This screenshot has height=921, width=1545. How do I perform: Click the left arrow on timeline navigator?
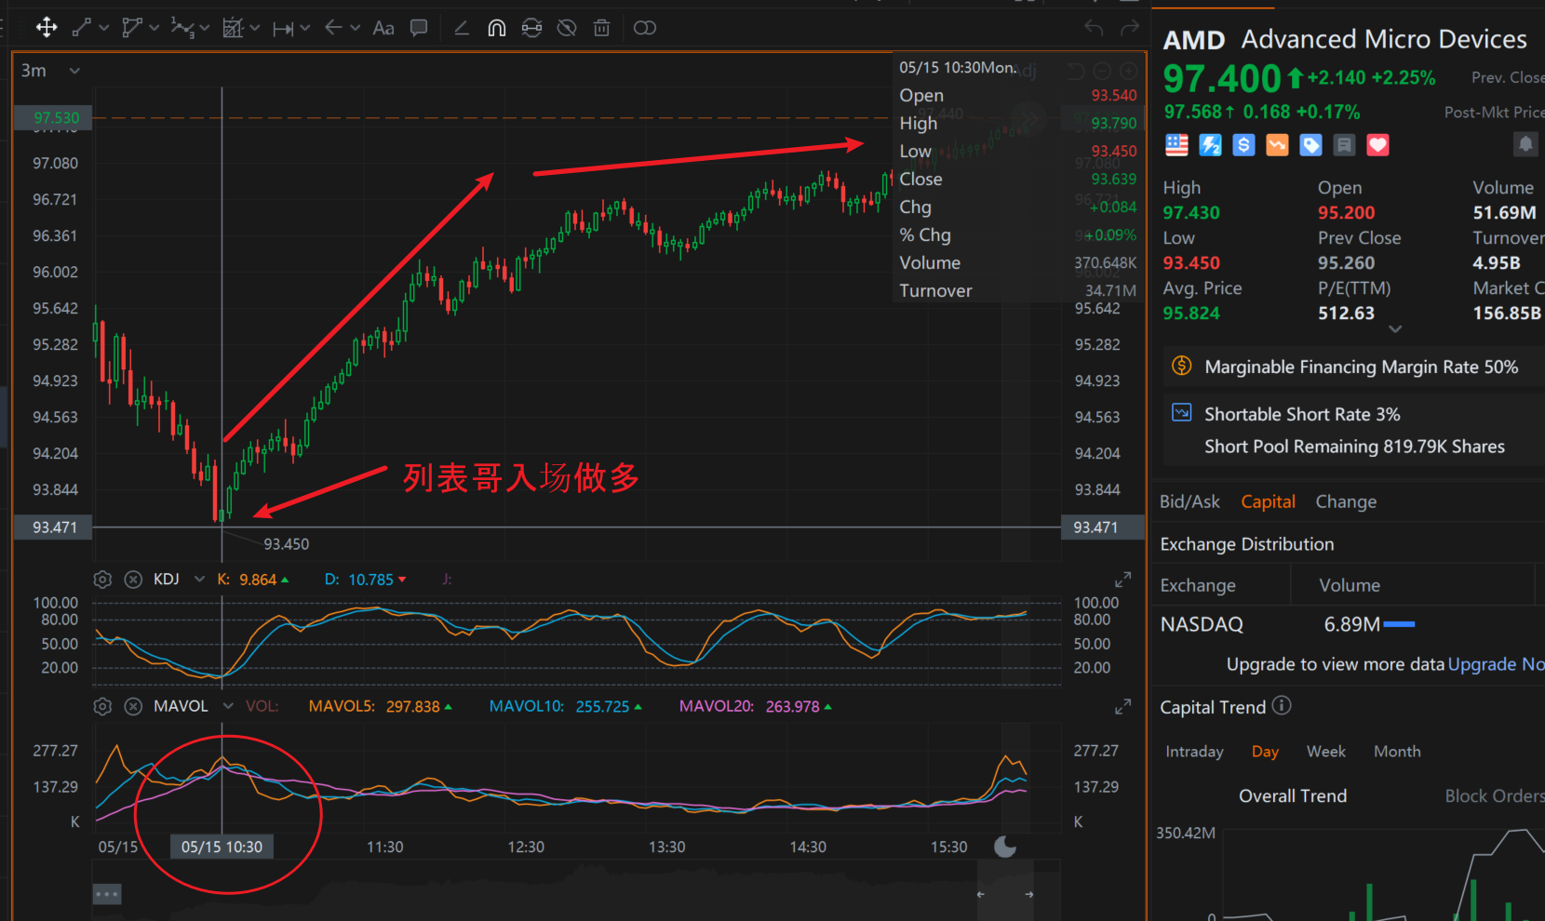click(981, 895)
